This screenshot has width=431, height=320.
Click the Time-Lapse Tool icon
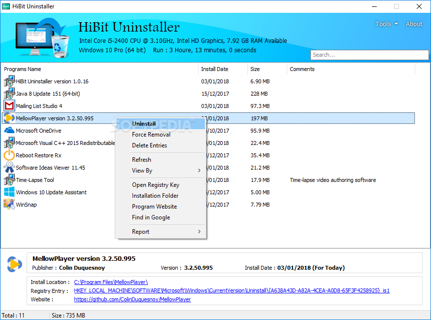click(x=9, y=179)
